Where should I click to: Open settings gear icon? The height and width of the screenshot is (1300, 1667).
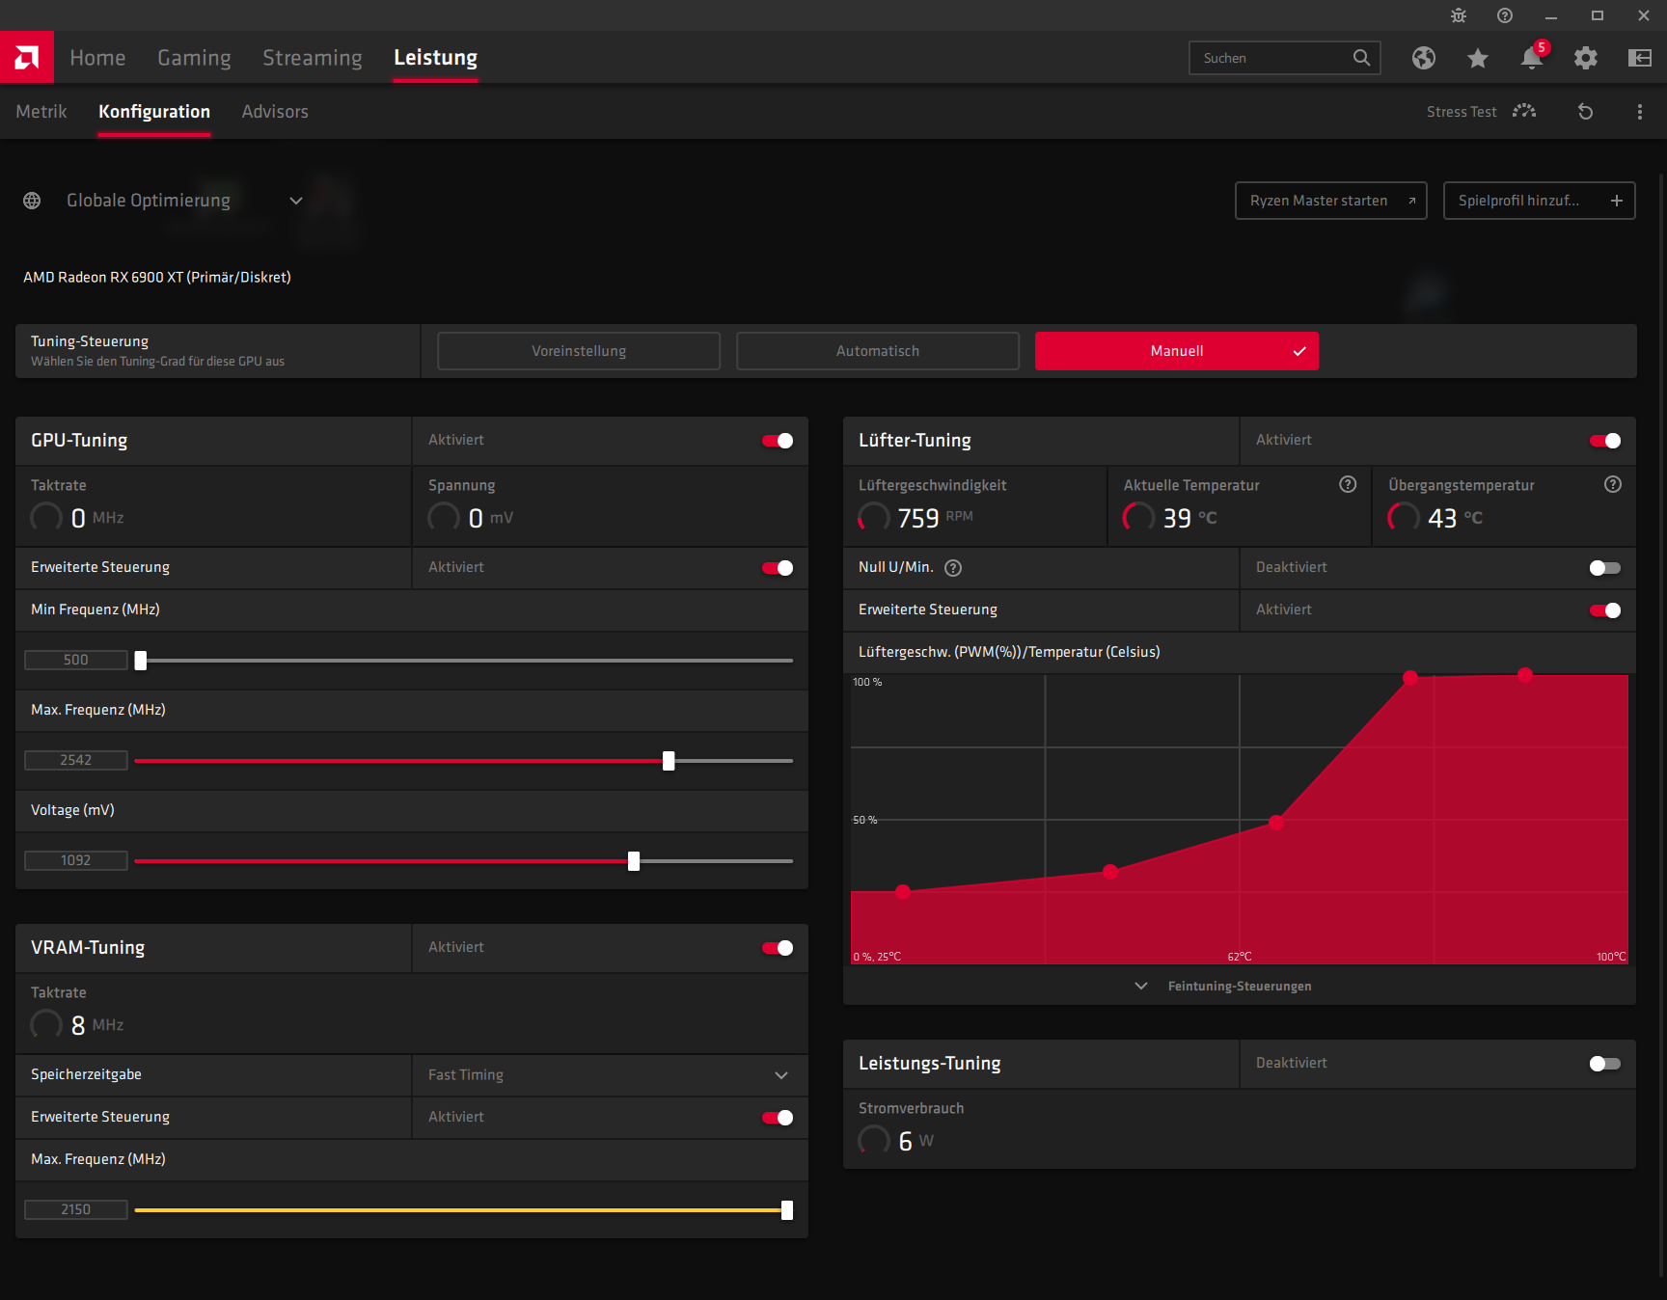[x=1586, y=58]
